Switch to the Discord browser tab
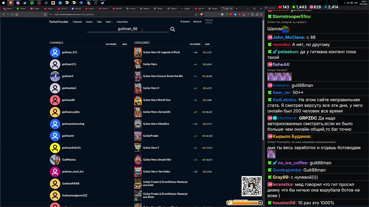369x207 pixels. 76,9
